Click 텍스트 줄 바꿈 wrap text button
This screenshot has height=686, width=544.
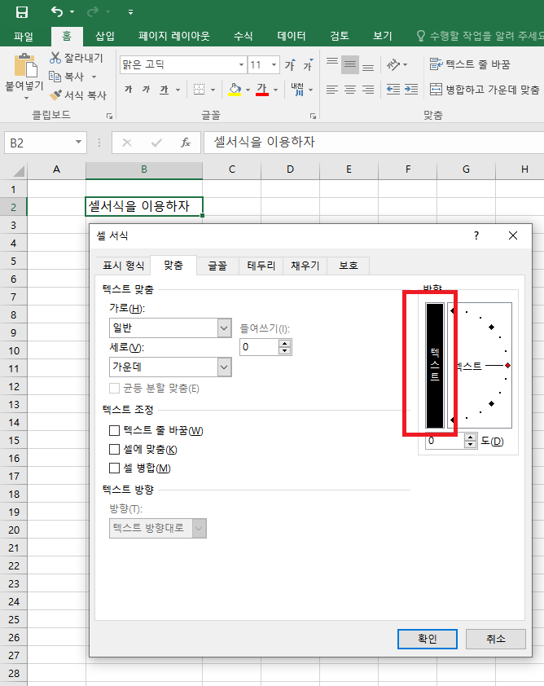coord(470,64)
